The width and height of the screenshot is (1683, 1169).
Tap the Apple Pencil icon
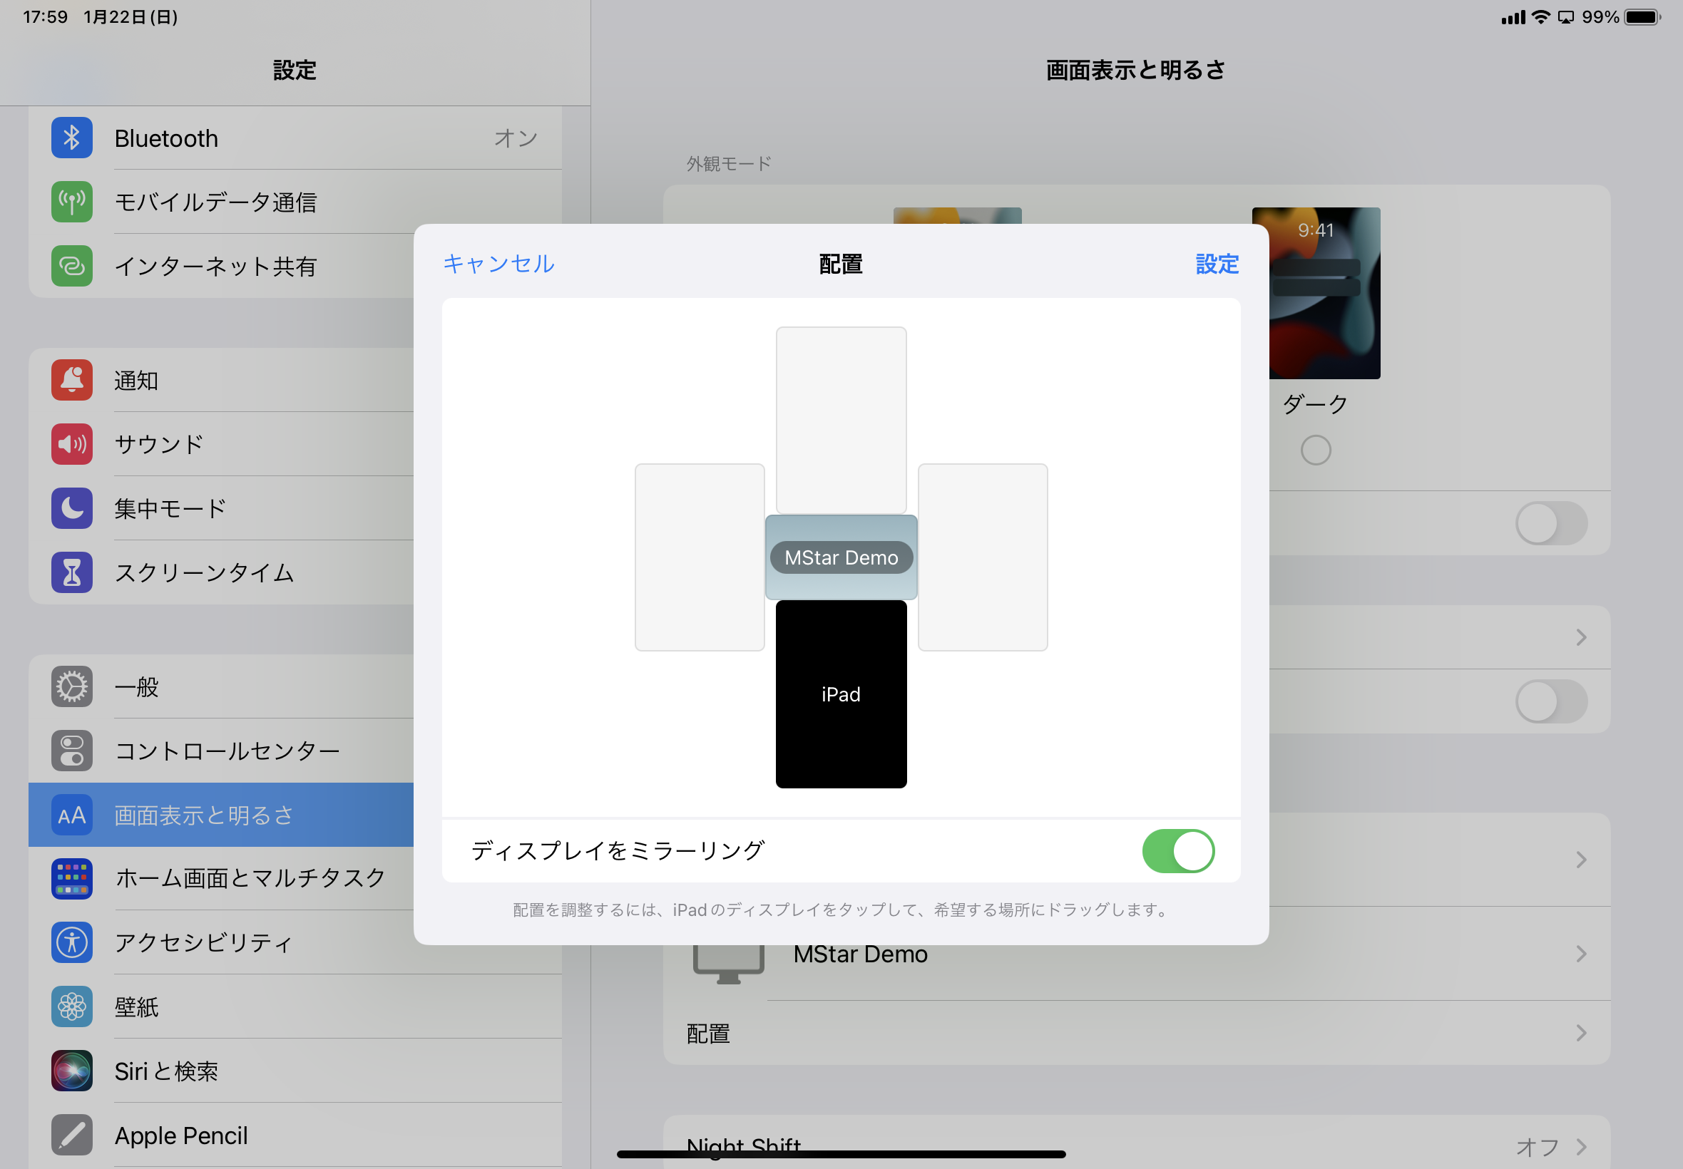tap(72, 1135)
